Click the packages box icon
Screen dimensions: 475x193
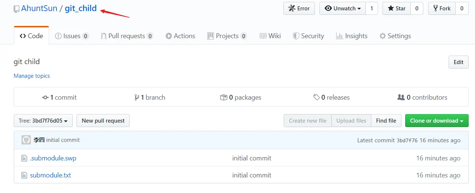click(x=224, y=97)
